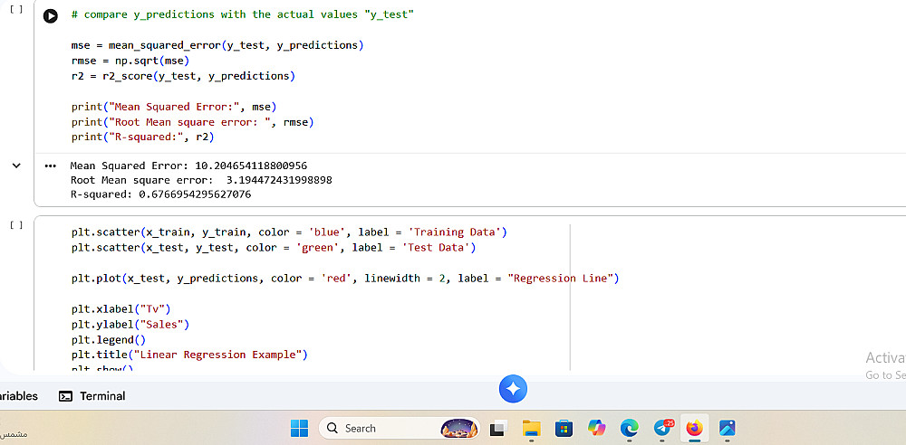Open Microsoft Edge from the taskbar

point(629,428)
